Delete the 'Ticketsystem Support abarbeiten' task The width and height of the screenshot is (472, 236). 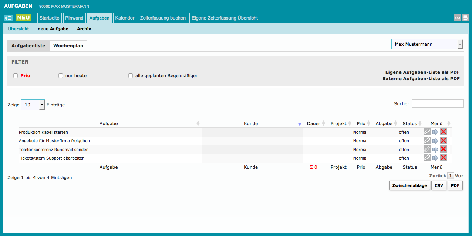click(x=444, y=158)
